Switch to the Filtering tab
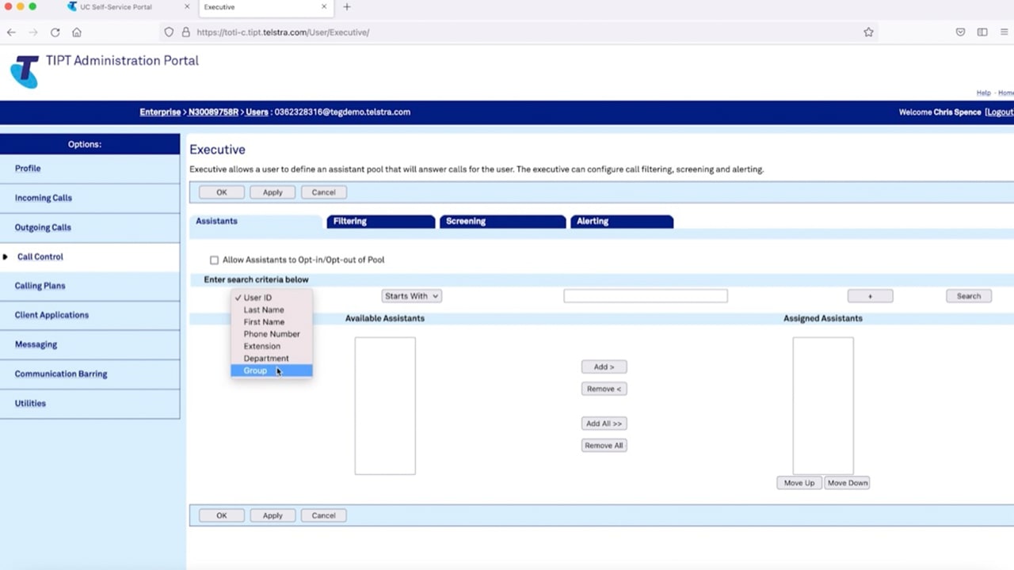This screenshot has height=570, width=1014. [x=380, y=222]
